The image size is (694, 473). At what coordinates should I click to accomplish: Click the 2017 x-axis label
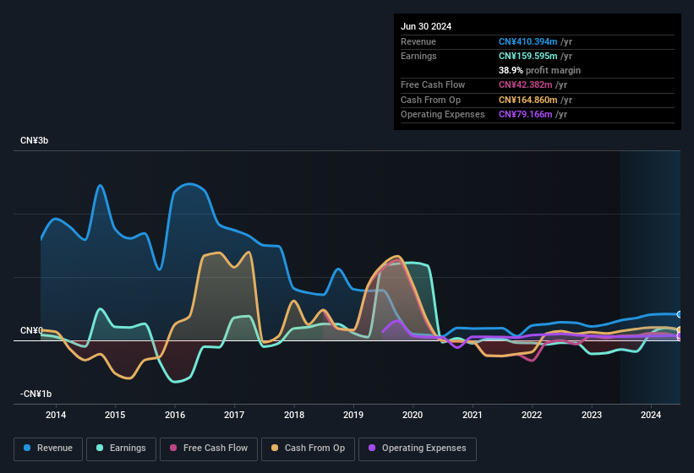pyautogui.click(x=234, y=415)
